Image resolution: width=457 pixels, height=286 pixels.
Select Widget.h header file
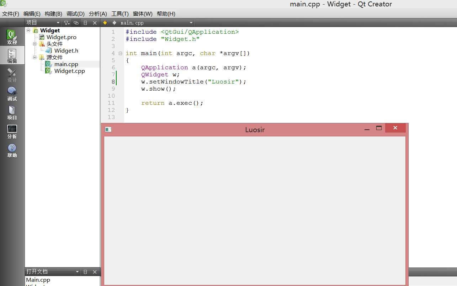(66, 50)
